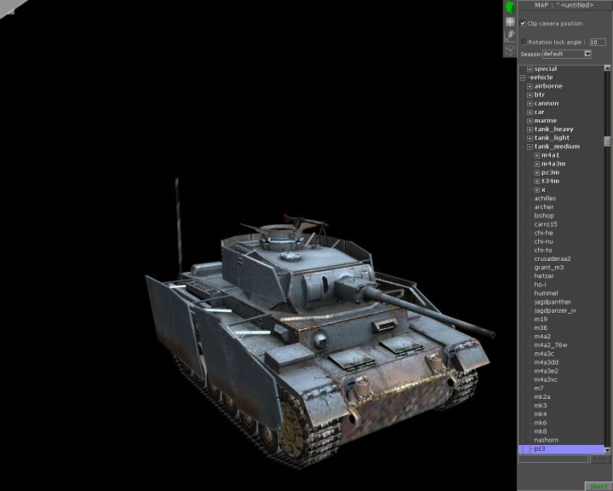Select the hetzer tree entry
This screenshot has height=491, width=613.
click(544, 276)
